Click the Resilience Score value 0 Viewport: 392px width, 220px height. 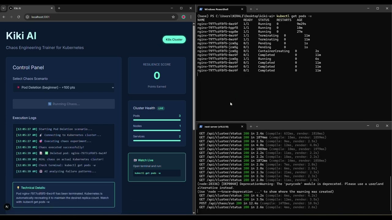[x=157, y=75]
